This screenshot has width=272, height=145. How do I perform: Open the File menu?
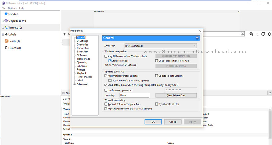pos(3,8)
